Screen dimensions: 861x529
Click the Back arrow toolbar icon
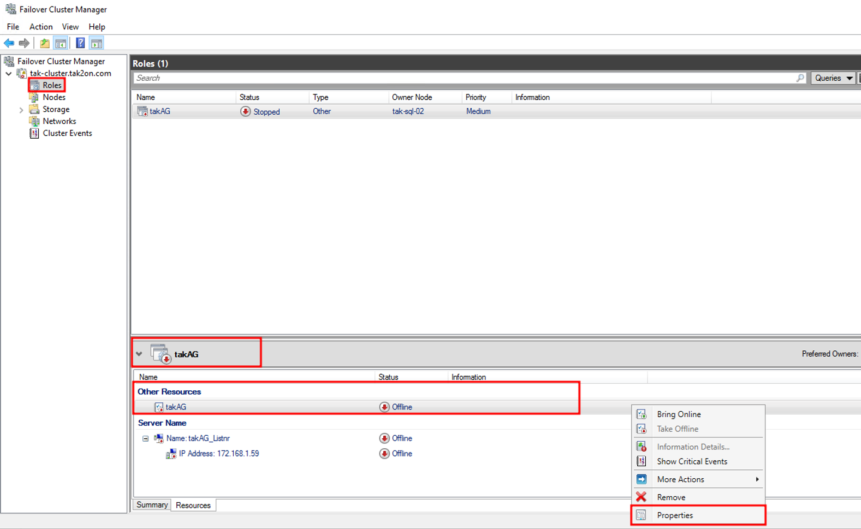(x=9, y=43)
